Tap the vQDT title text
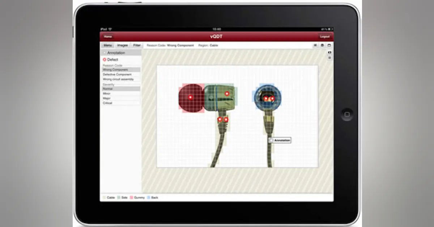434x227 pixels. [216, 36]
